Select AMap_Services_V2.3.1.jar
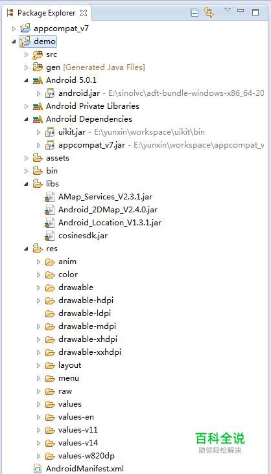Screen dimensions: 271x474 click(105, 197)
